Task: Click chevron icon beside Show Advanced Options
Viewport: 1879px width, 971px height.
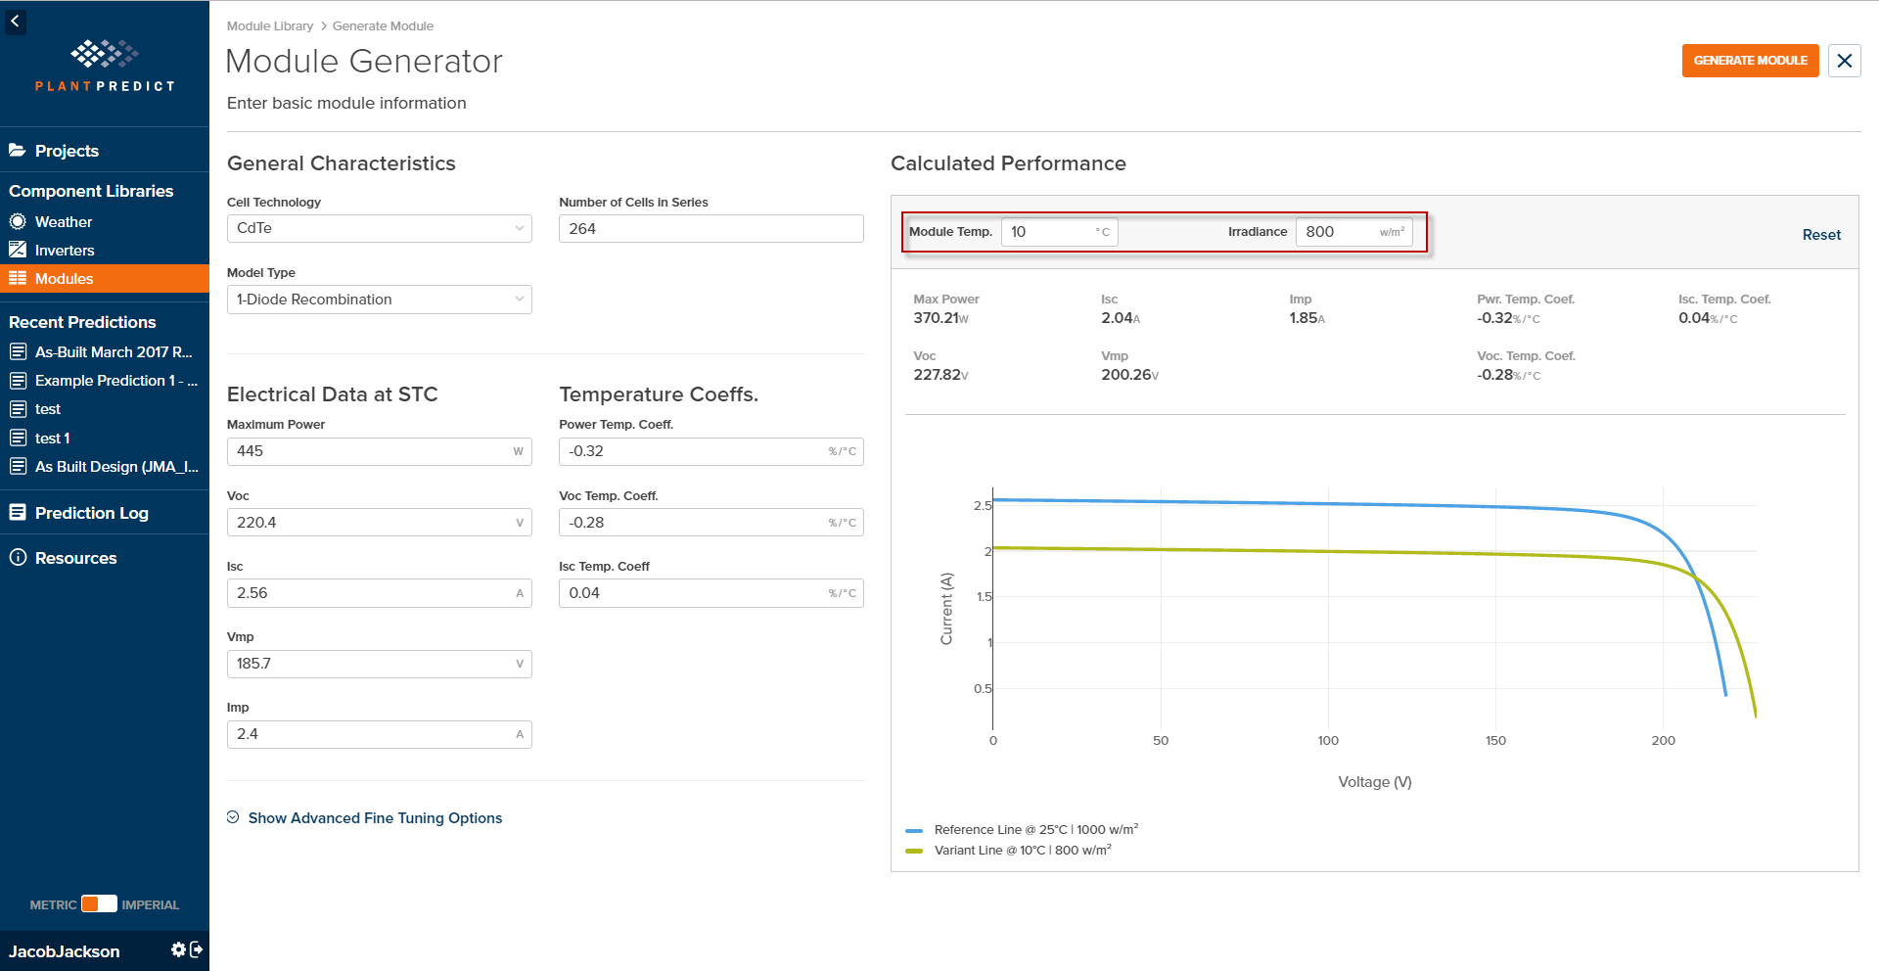Action: click(233, 817)
